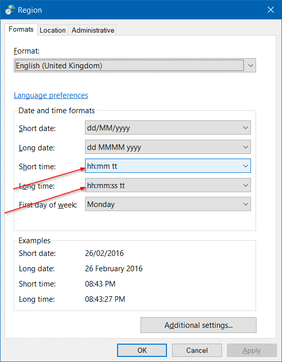The width and height of the screenshot is (282, 362).
Task: Select the Short date example 26/02/2016
Action: point(104,253)
